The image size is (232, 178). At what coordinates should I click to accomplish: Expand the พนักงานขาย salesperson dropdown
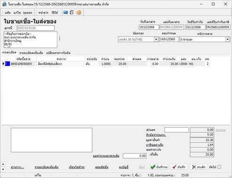coord(227,39)
